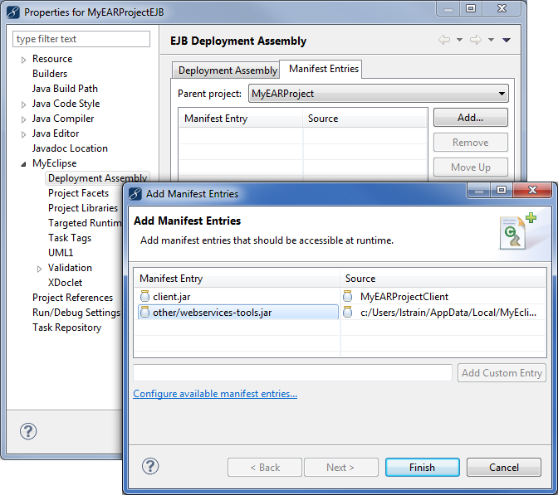Select XDoclet in the tree

pyautogui.click(x=65, y=283)
